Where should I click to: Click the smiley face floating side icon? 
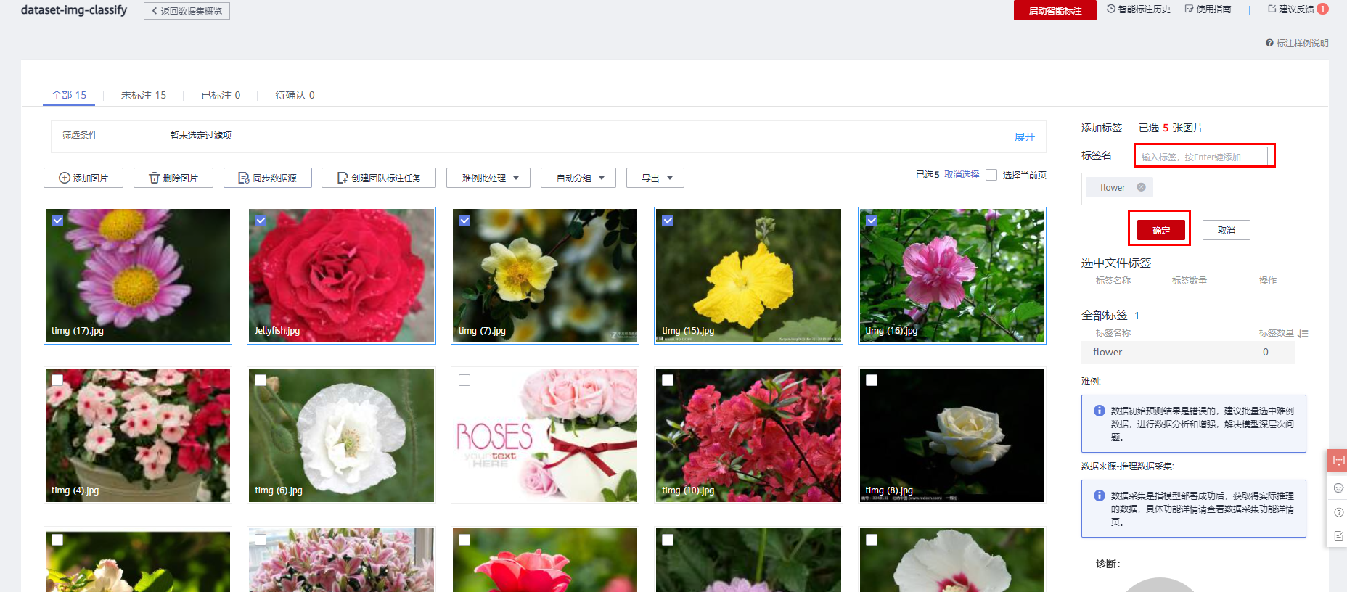pos(1338,488)
